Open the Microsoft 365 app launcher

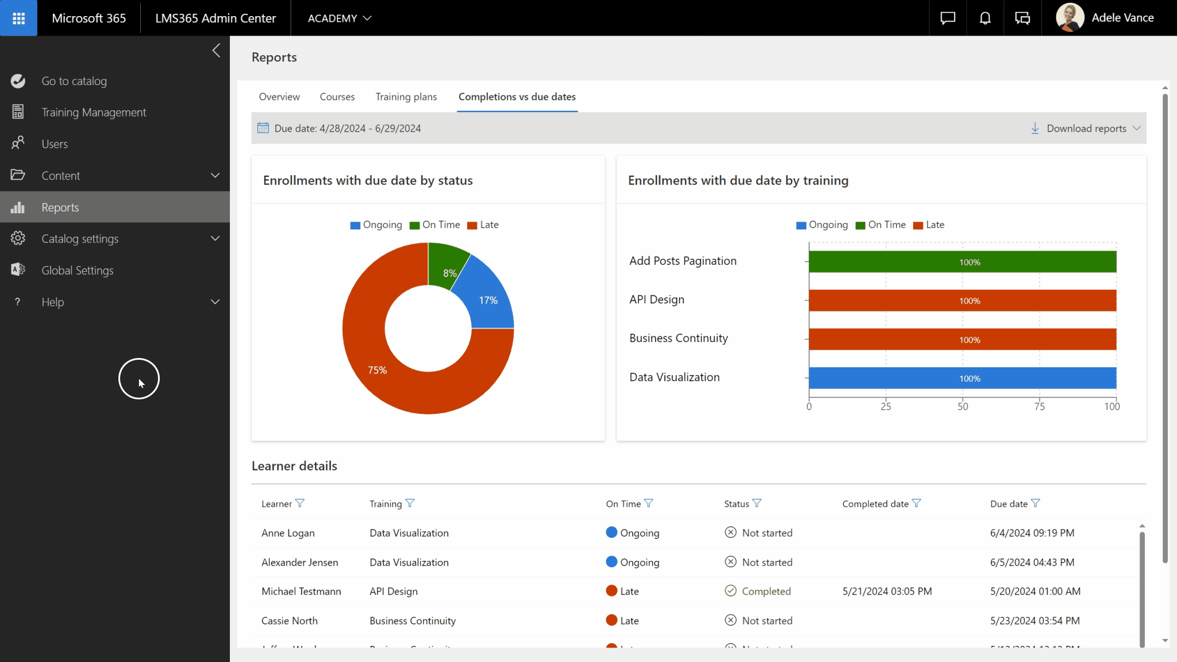(18, 18)
